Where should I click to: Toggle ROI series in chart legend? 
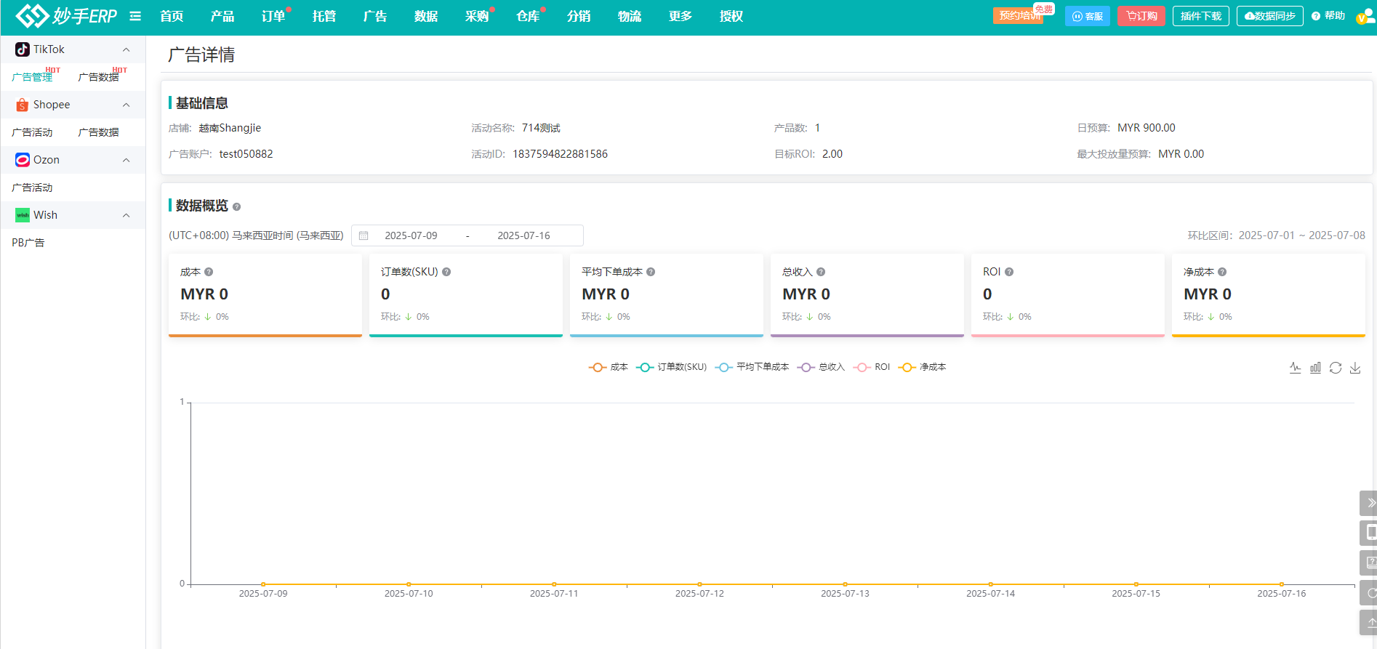[x=872, y=367]
